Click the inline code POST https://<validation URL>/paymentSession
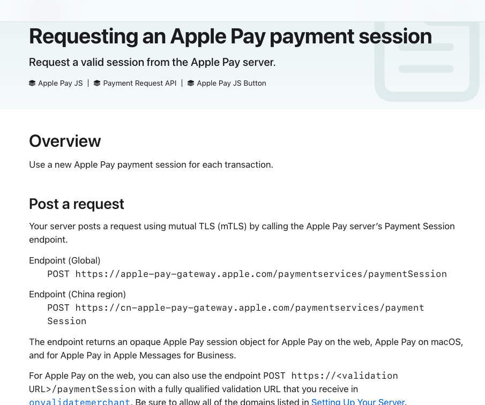 (213, 382)
